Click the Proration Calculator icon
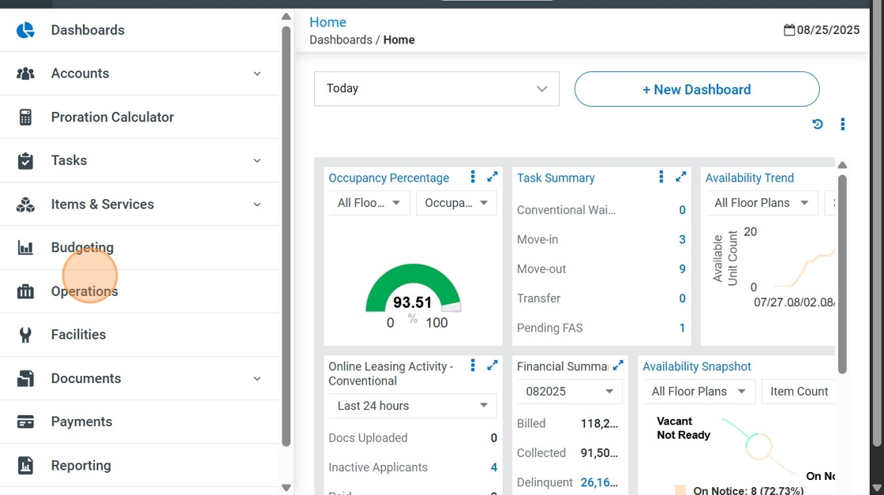Image resolution: width=884 pixels, height=495 pixels. coord(25,117)
